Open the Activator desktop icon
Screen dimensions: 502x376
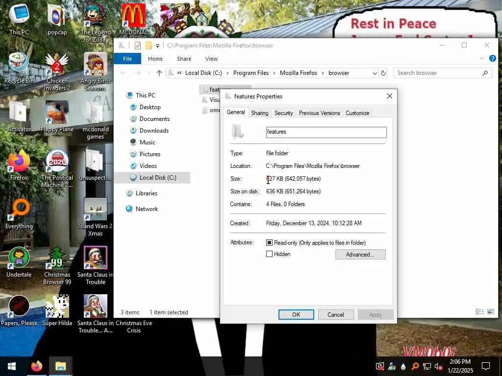click(19, 117)
